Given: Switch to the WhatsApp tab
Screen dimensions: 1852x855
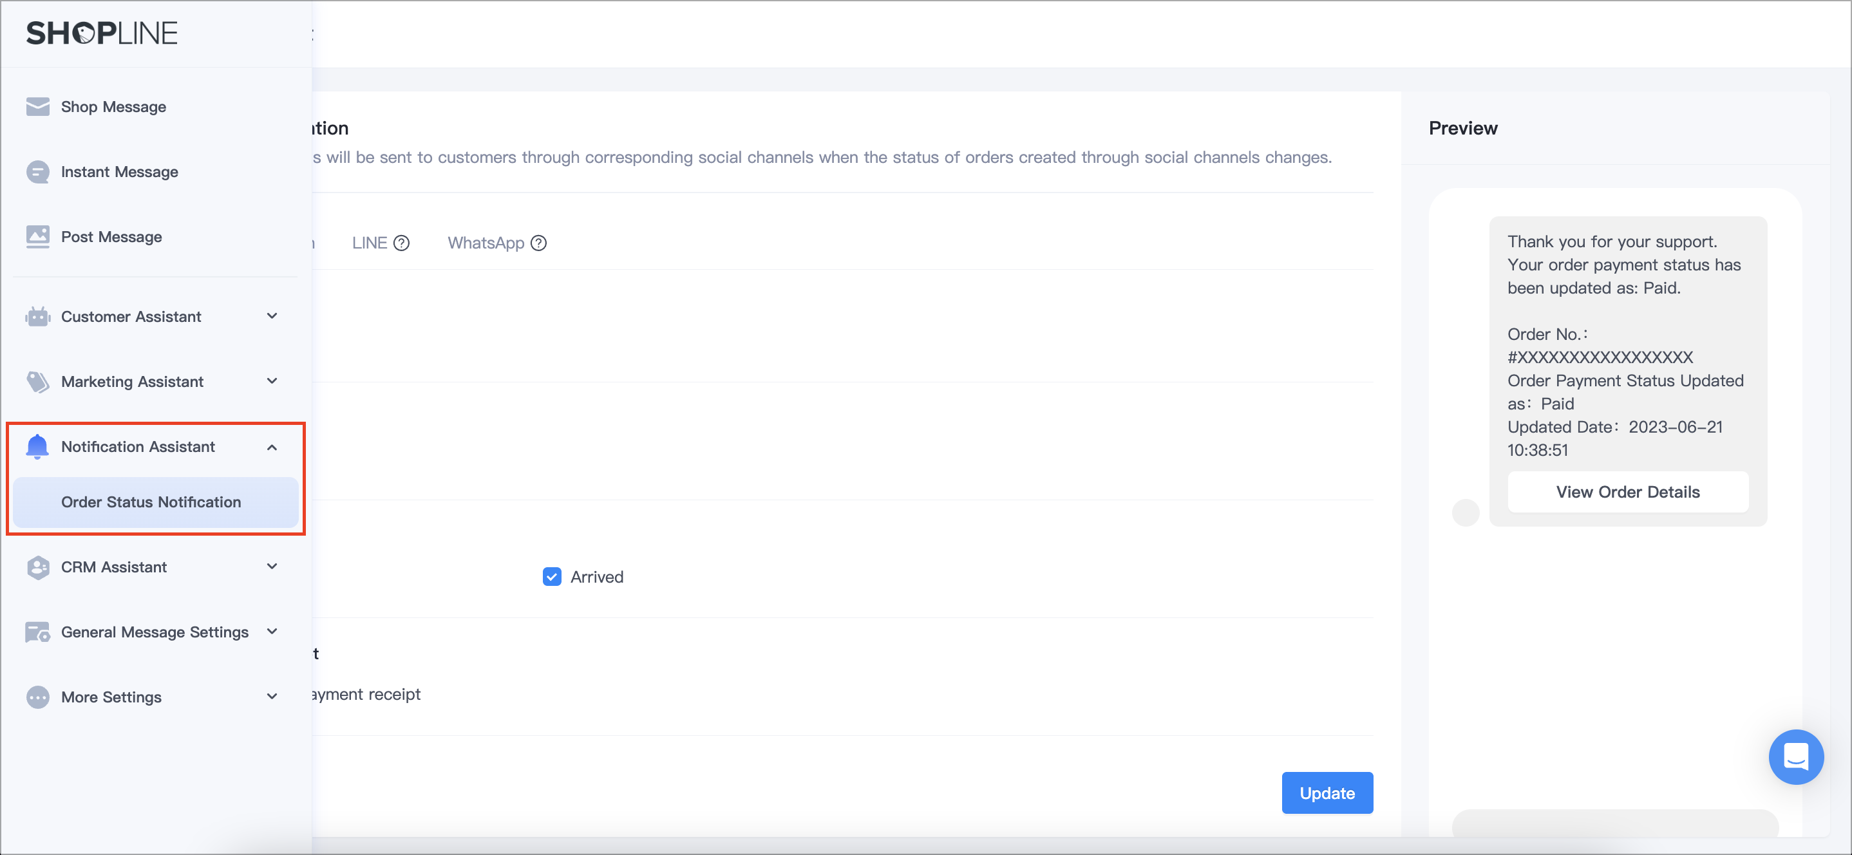Looking at the screenshot, I should click(x=486, y=242).
